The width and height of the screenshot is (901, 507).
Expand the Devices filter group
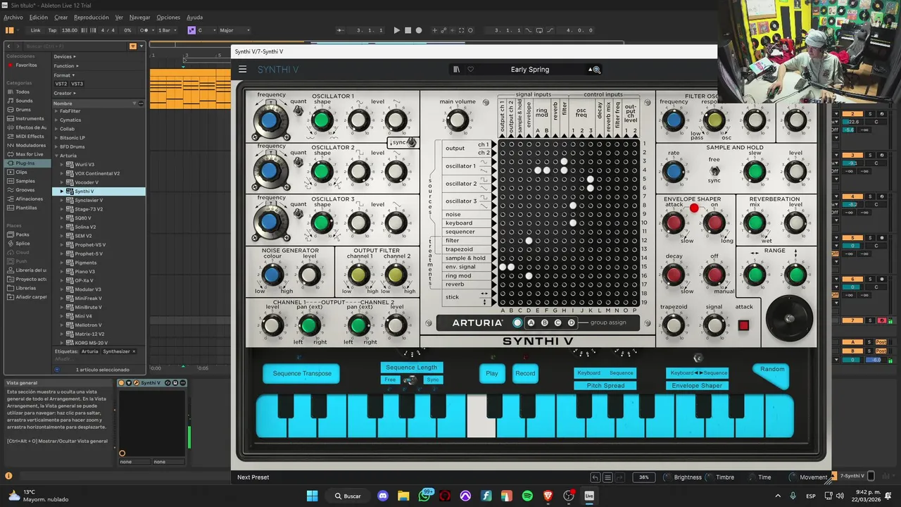[x=65, y=56]
